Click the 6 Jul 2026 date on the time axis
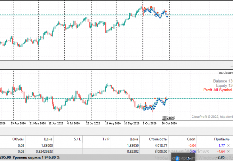The width and height of the screenshot is (233, 161). coord(73,123)
